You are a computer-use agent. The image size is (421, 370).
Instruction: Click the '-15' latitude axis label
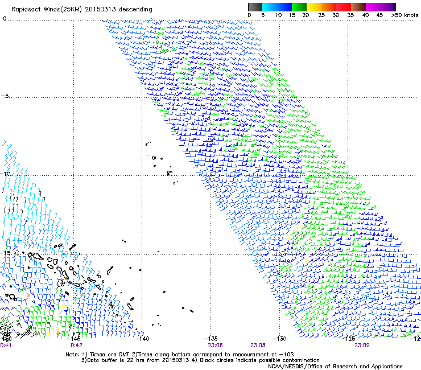point(5,253)
